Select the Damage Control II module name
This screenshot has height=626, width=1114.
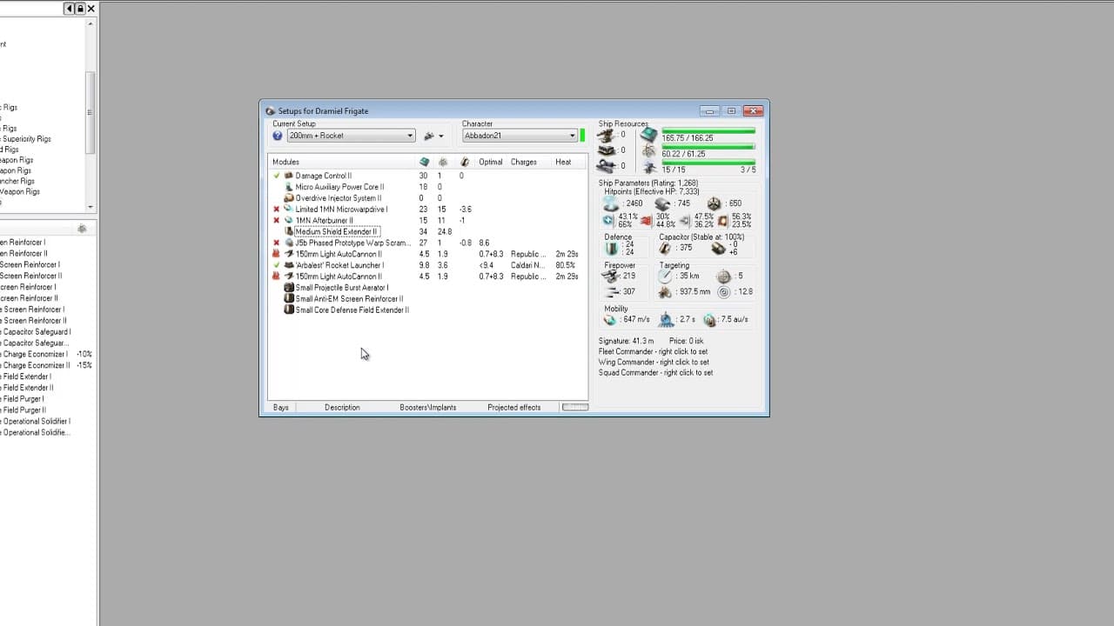pyautogui.click(x=324, y=176)
